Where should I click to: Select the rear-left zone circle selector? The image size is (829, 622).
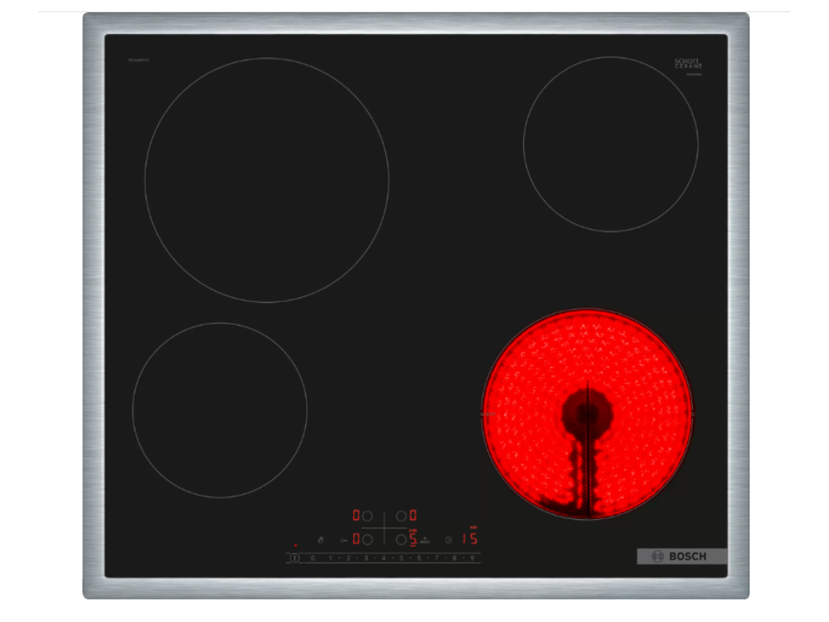click(368, 516)
